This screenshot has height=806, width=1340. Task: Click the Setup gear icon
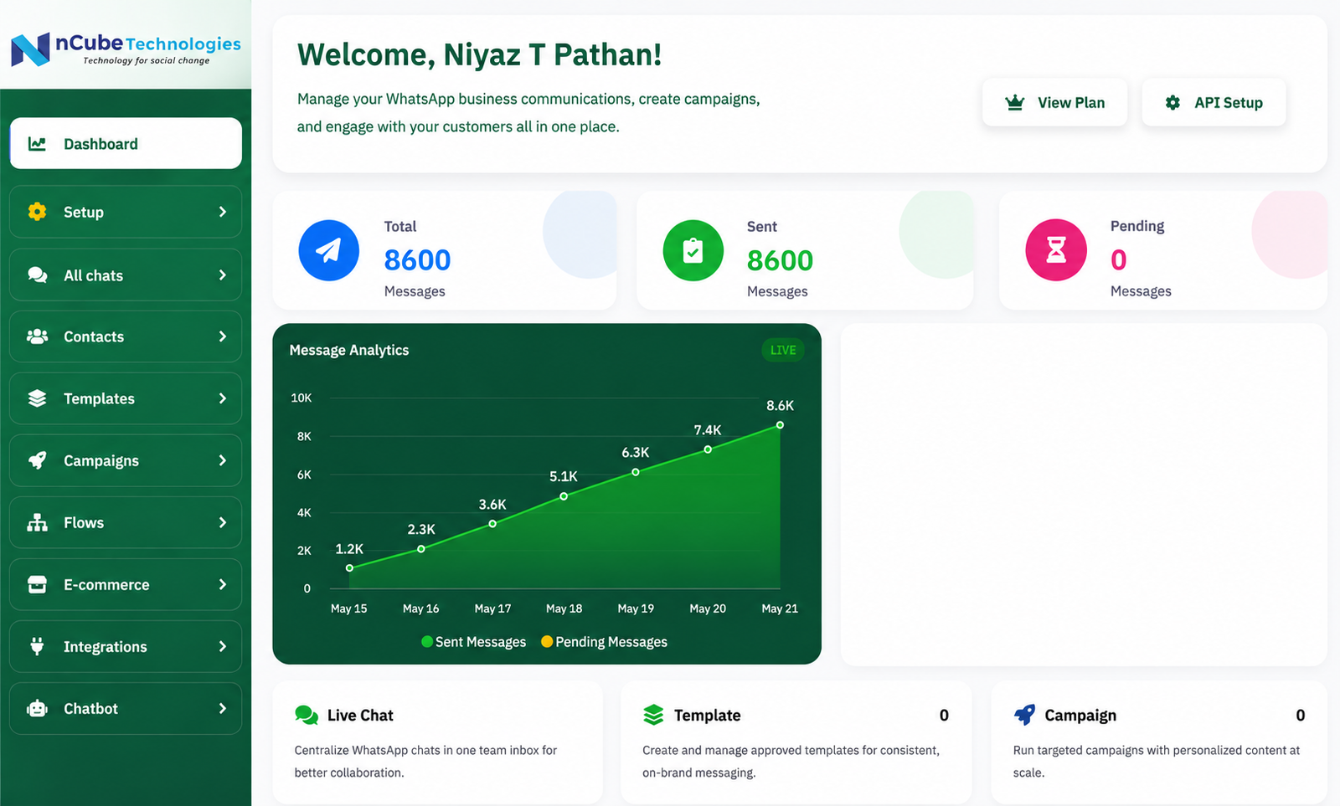(x=37, y=212)
